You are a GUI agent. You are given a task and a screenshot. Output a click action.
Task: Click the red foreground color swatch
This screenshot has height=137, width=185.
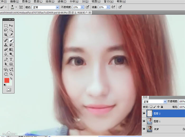pos(7,80)
